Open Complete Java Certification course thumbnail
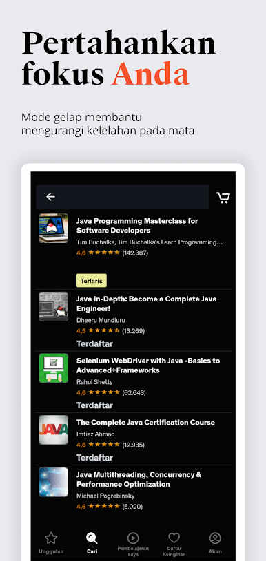This screenshot has width=266, height=561. (53, 430)
